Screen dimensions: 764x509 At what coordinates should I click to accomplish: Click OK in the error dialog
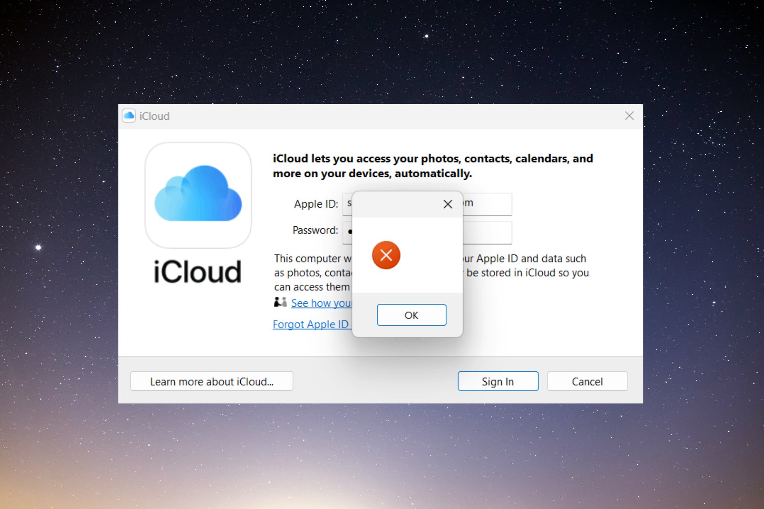click(411, 315)
